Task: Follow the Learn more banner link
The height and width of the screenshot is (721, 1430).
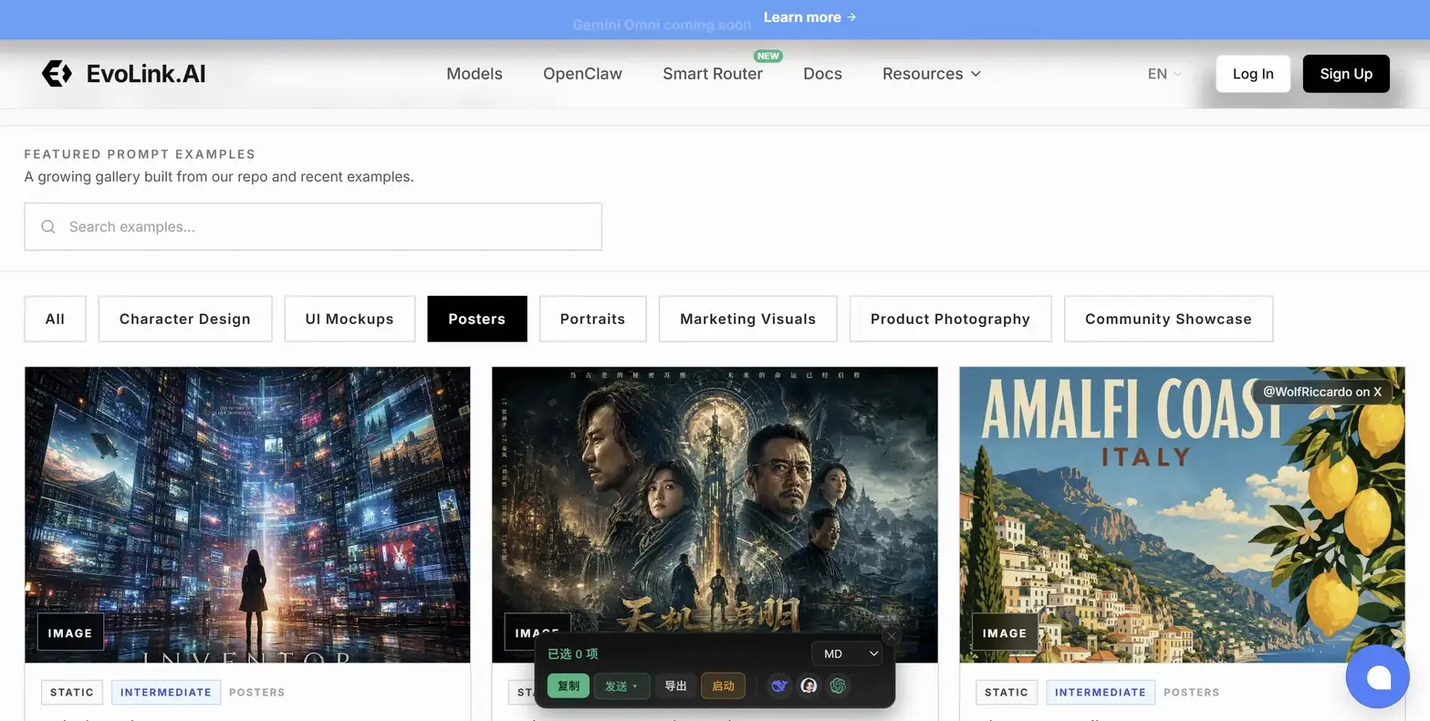Action: pos(809,17)
